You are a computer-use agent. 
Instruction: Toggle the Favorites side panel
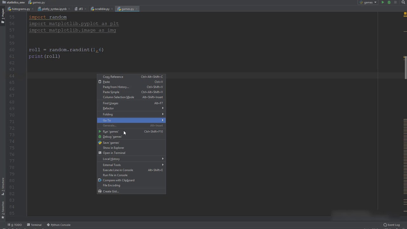tap(3, 210)
